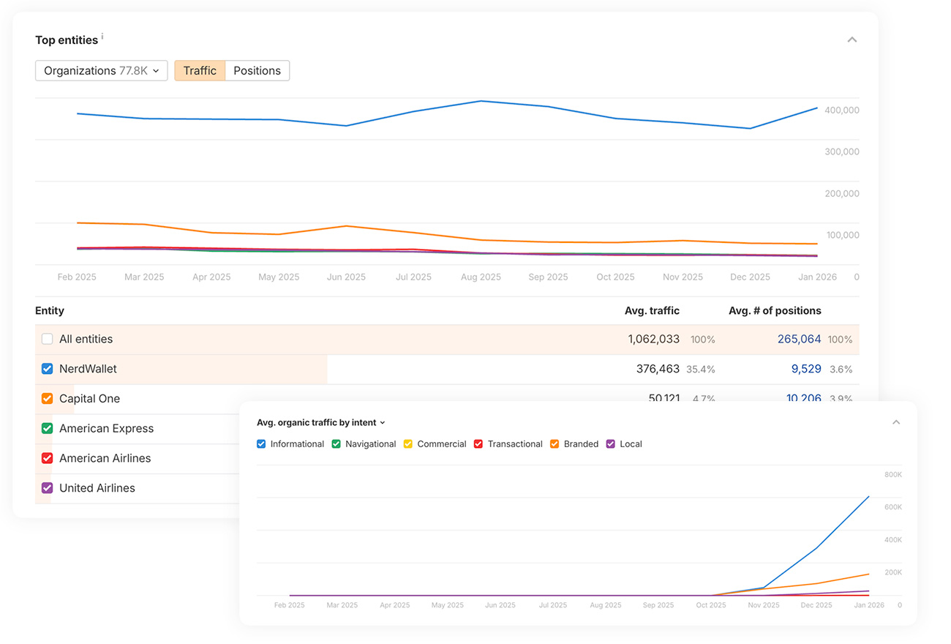The width and height of the screenshot is (951, 644).
Task: Open the Avg. organic traffic by intent dropdown
Action: click(320, 423)
